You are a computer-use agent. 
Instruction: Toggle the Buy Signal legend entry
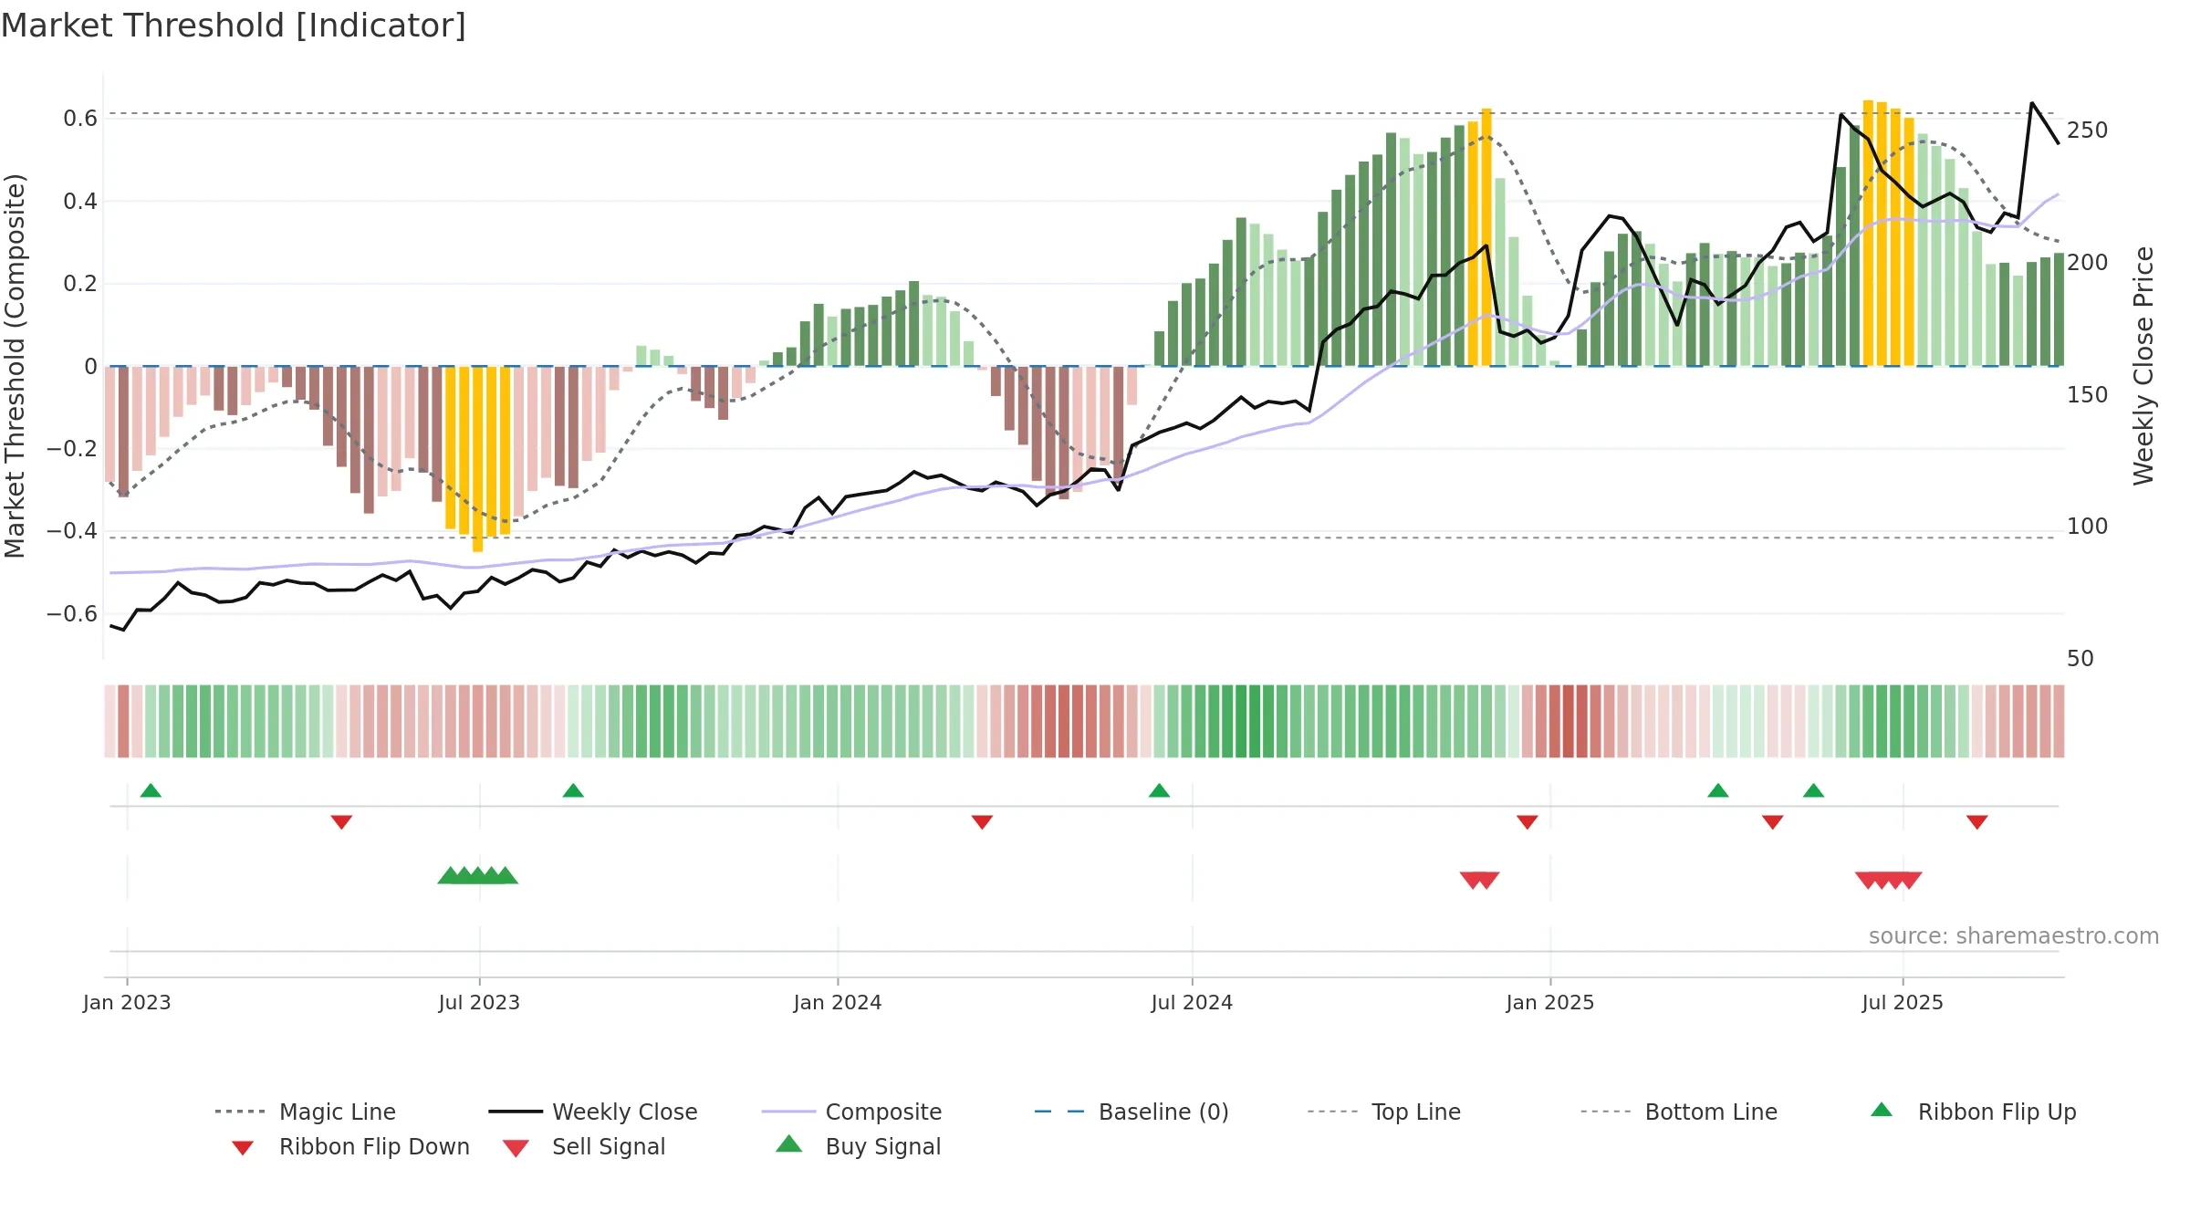coord(858,1147)
